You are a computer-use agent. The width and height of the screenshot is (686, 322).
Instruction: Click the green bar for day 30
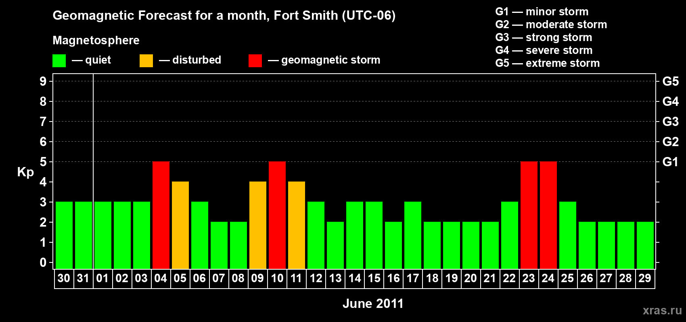pyautogui.click(x=64, y=235)
